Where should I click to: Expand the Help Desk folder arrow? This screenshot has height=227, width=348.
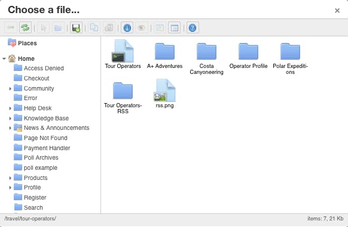[10, 108]
